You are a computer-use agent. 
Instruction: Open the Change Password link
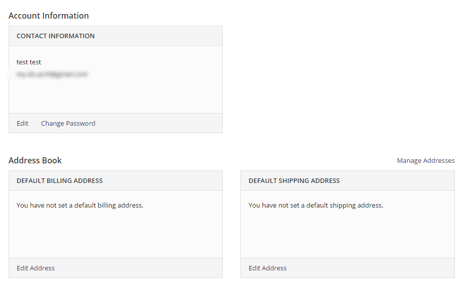point(68,123)
